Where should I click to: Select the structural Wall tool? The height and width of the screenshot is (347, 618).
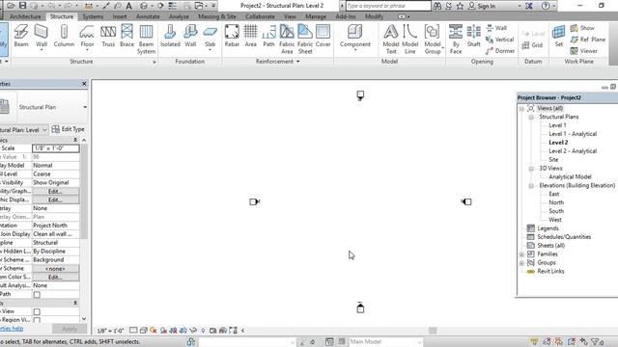pyautogui.click(x=42, y=38)
